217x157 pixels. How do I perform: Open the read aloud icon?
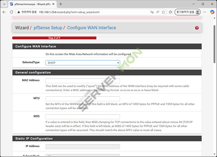(x=158, y=12)
